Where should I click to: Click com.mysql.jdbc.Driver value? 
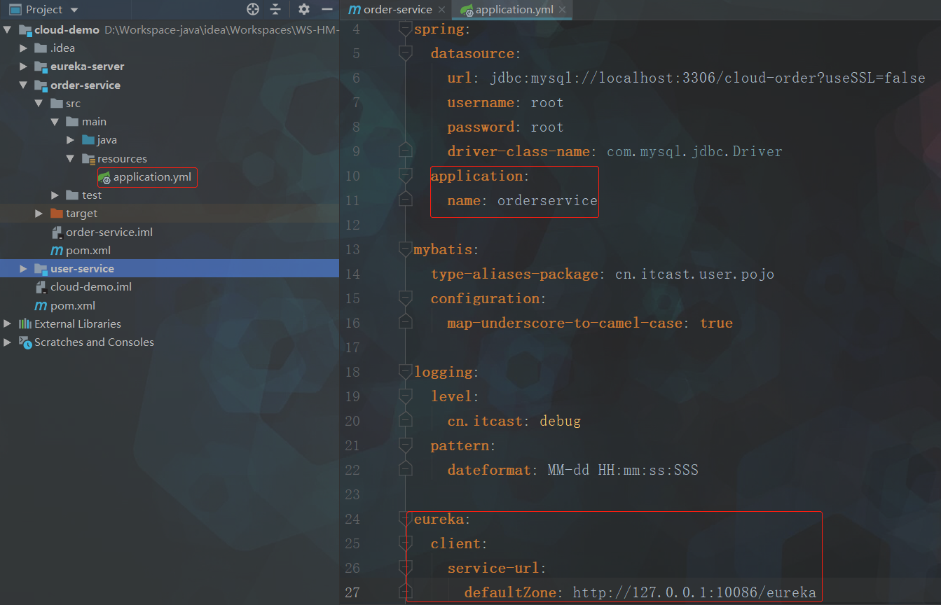click(694, 151)
